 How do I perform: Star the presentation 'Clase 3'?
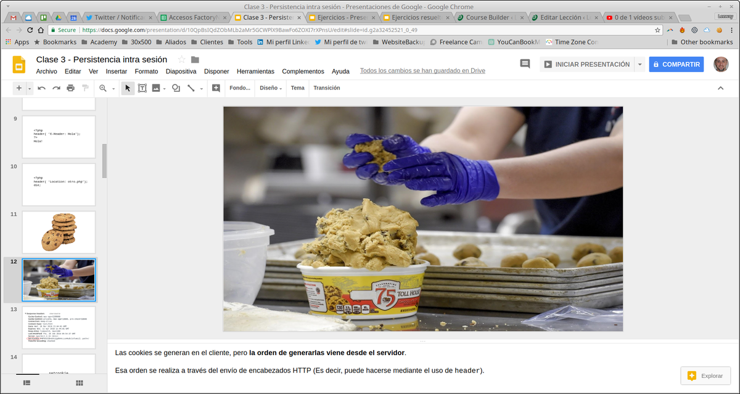(181, 59)
